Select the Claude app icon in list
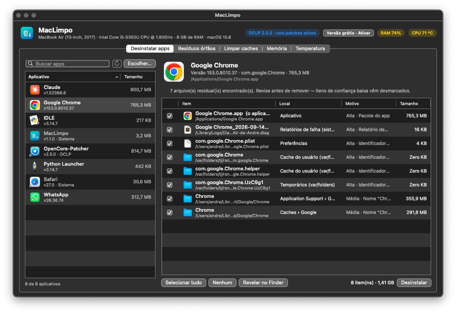The height and width of the screenshot is (313, 456). point(35,90)
